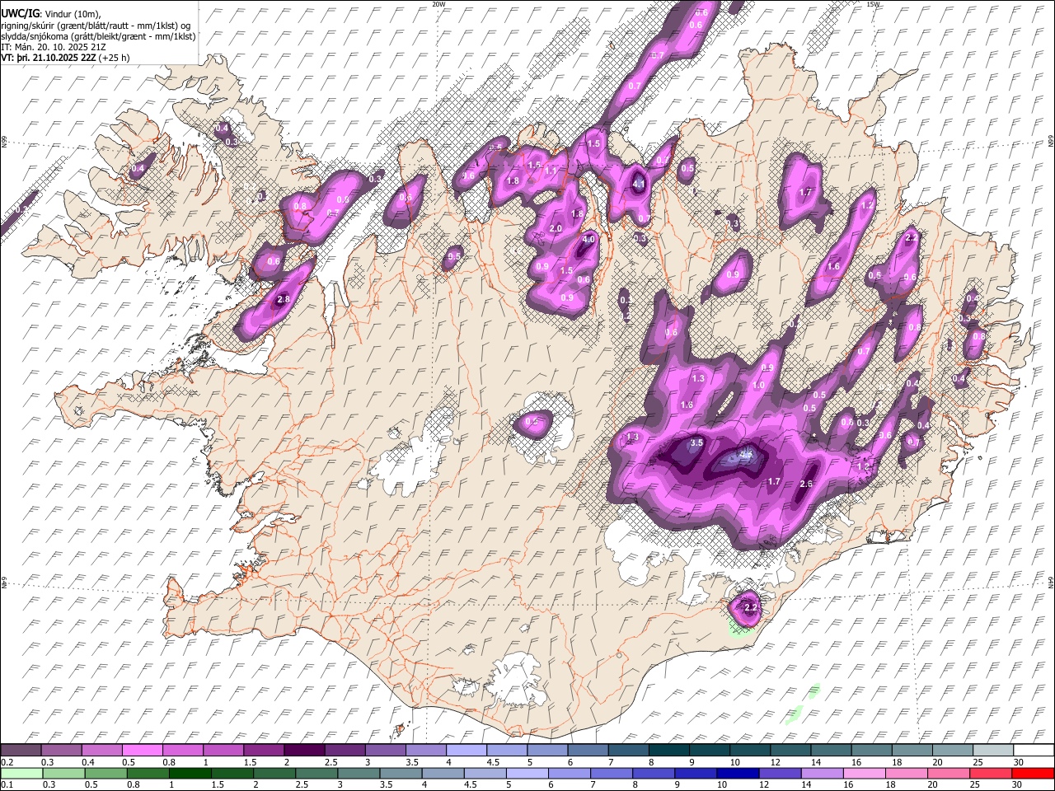Click the 'rigning/skúrir' legend description line
Viewport: 1055px width, 791px height.
coord(96,26)
